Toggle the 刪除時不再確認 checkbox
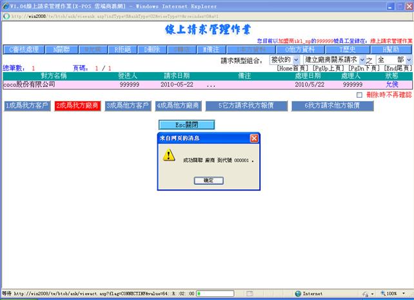Image resolution: width=414 pixels, height=300 pixels. (x=360, y=95)
